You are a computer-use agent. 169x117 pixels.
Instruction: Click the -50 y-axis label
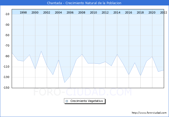(x=7, y=35)
